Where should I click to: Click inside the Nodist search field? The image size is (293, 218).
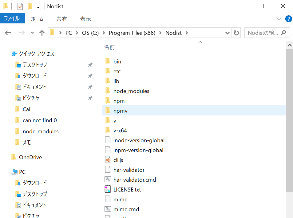click(x=263, y=33)
